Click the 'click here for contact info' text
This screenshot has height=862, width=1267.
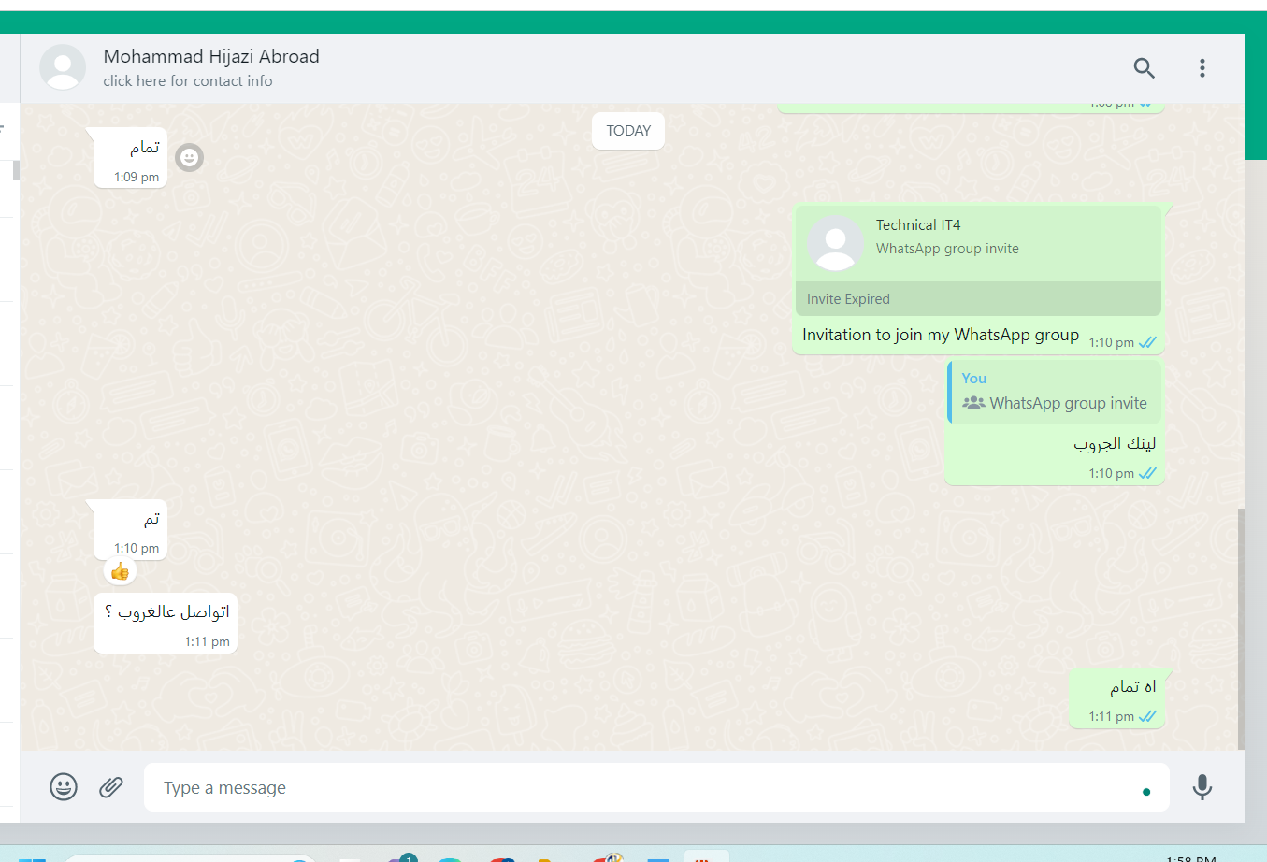pyautogui.click(x=188, y=81)
